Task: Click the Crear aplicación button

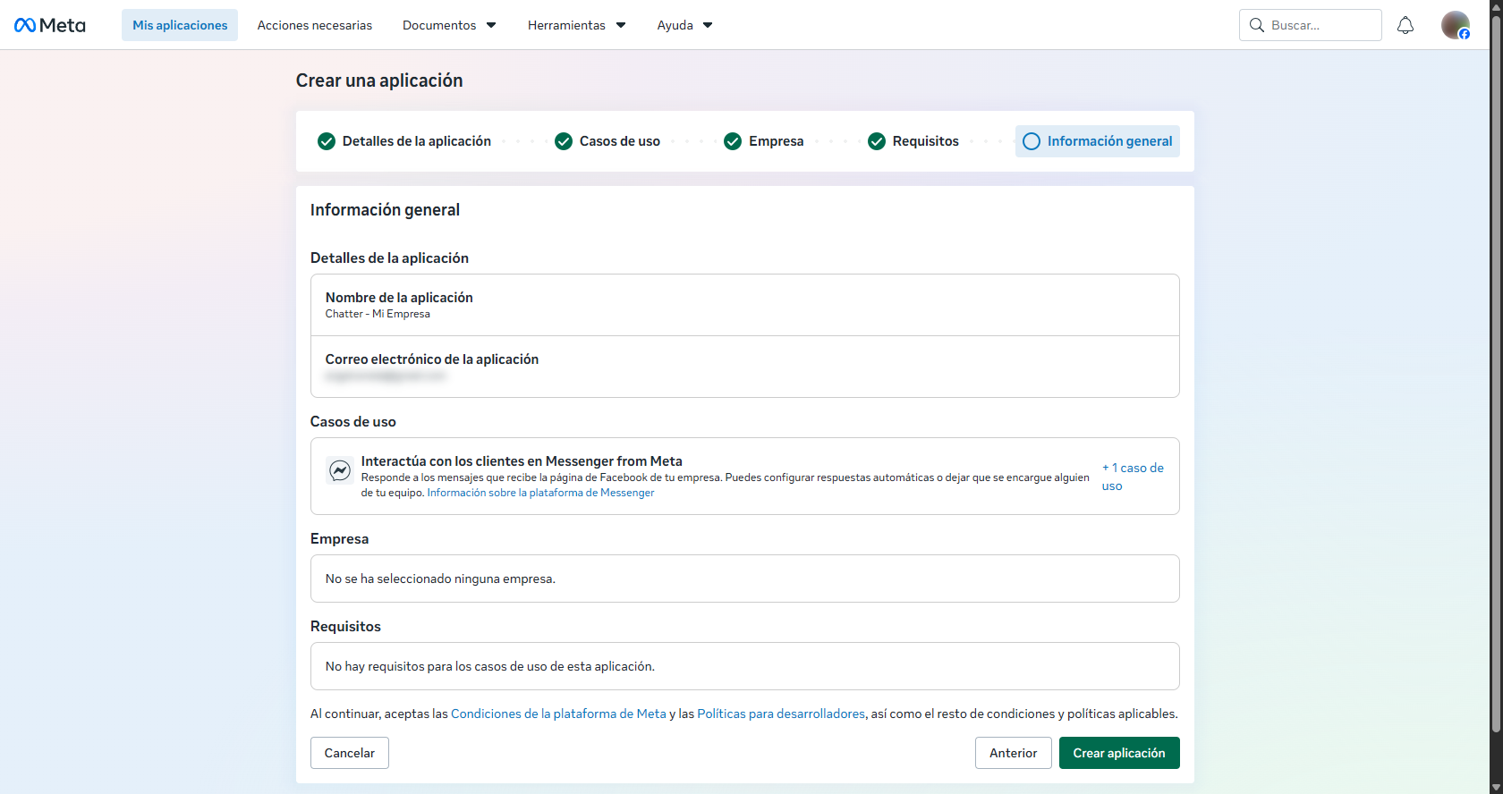Action: [1119, 753]
